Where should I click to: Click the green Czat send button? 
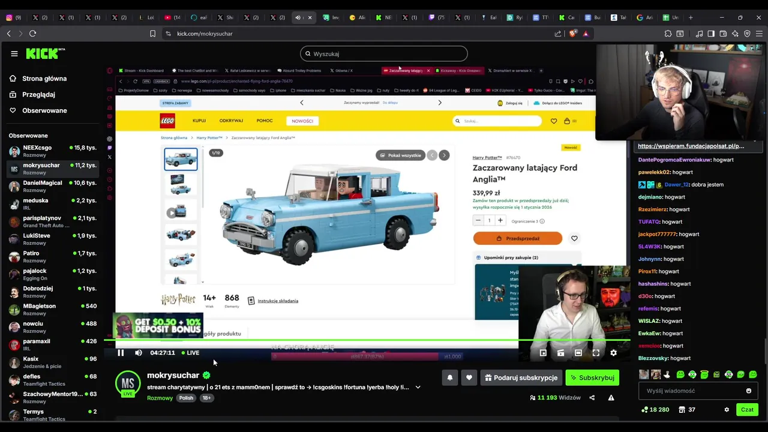click(x=747, y=410)
